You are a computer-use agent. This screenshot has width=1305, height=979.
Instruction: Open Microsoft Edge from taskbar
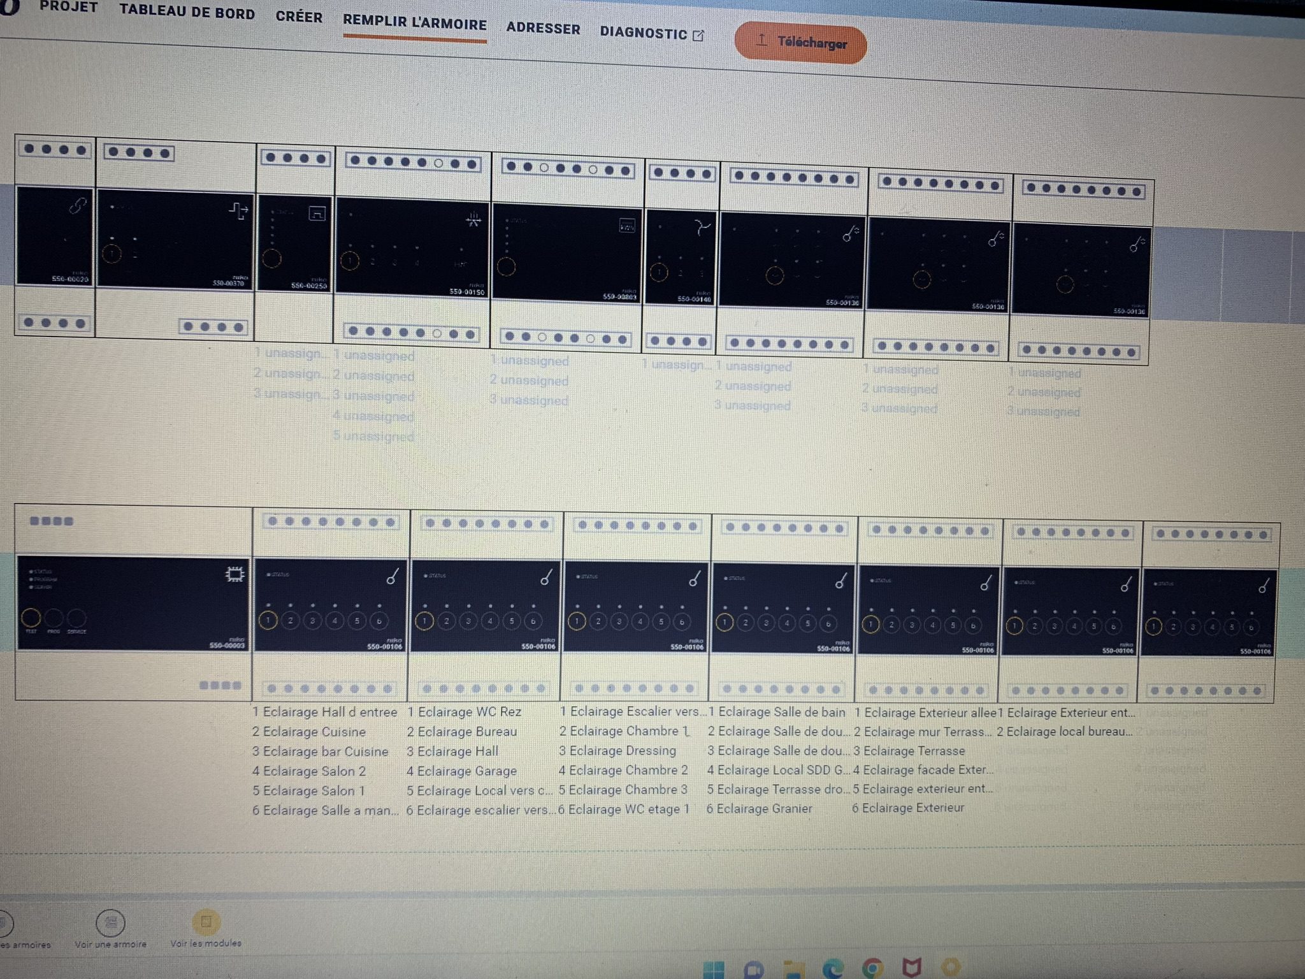[x=833, y=969]
